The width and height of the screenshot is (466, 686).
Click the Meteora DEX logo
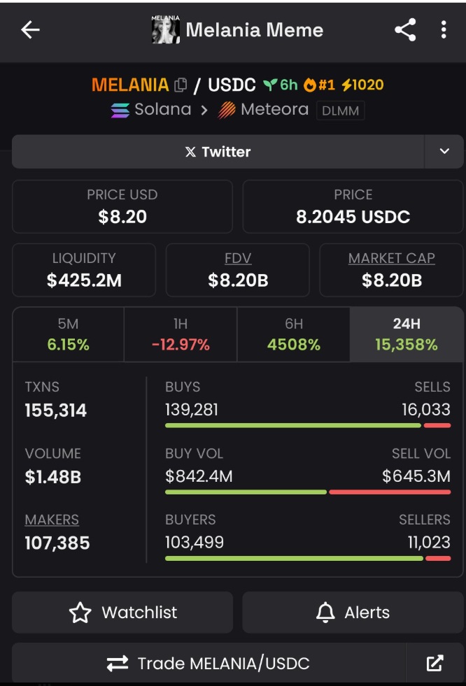(227, 110)
